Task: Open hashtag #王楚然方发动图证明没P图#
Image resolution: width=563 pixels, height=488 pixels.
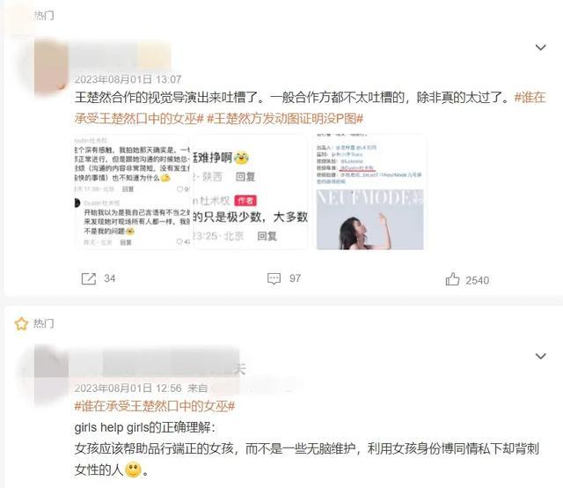Action: click(285, 119)
